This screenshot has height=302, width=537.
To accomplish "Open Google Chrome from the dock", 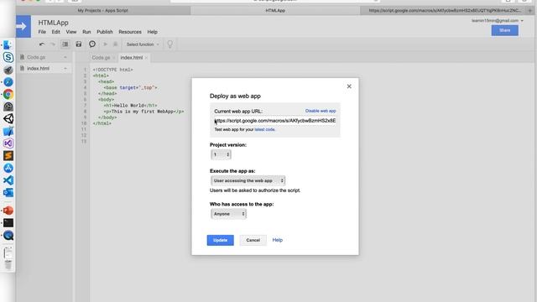I will pyautogui.click(x=8, y=94).
